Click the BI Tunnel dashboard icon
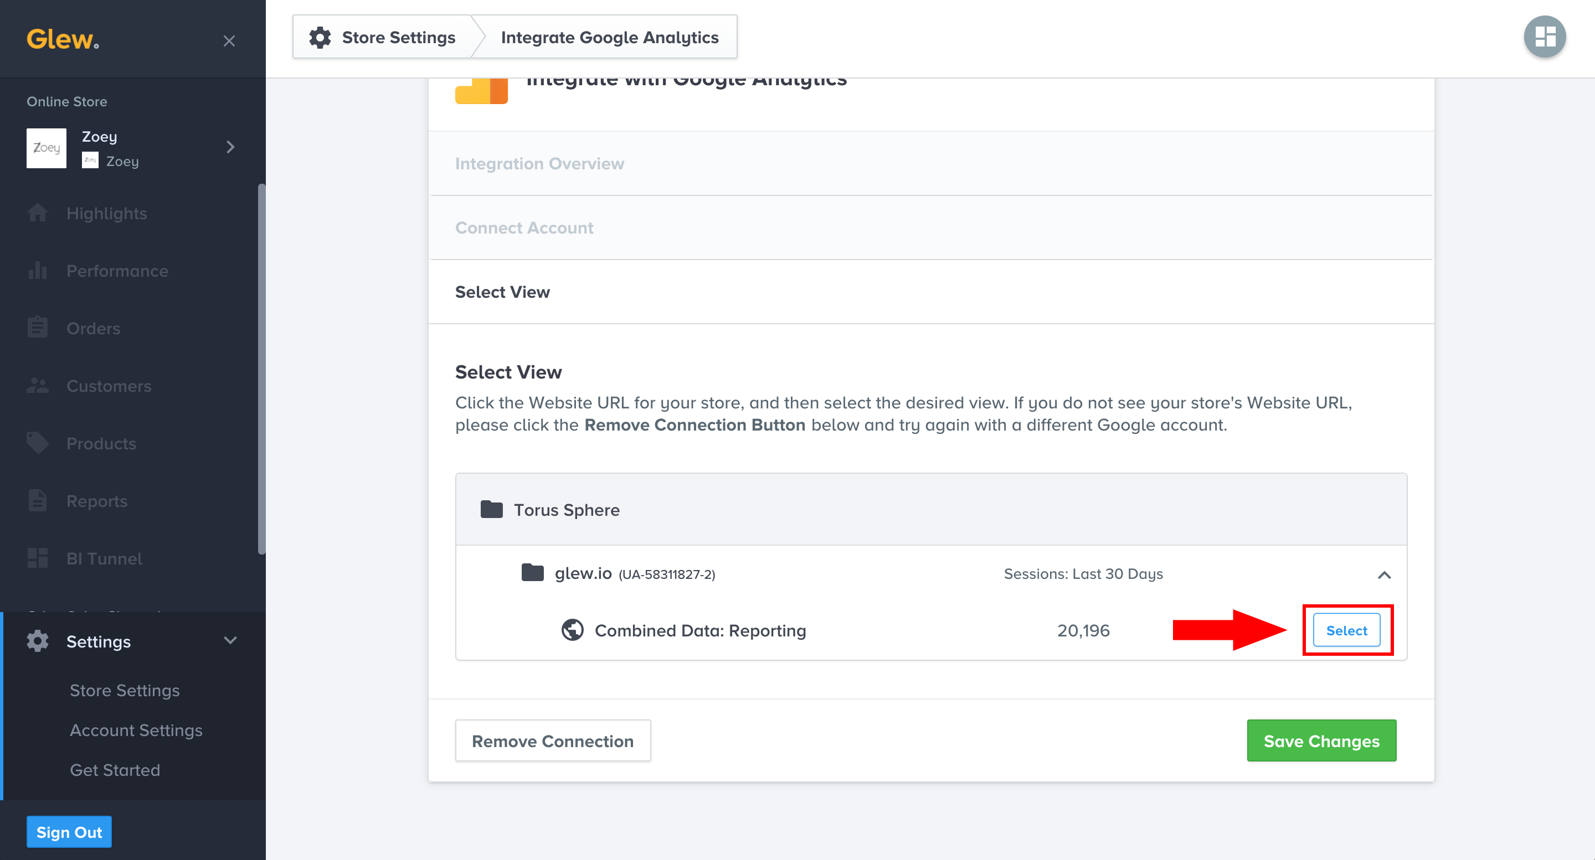1595x860 pixels. 37,558
